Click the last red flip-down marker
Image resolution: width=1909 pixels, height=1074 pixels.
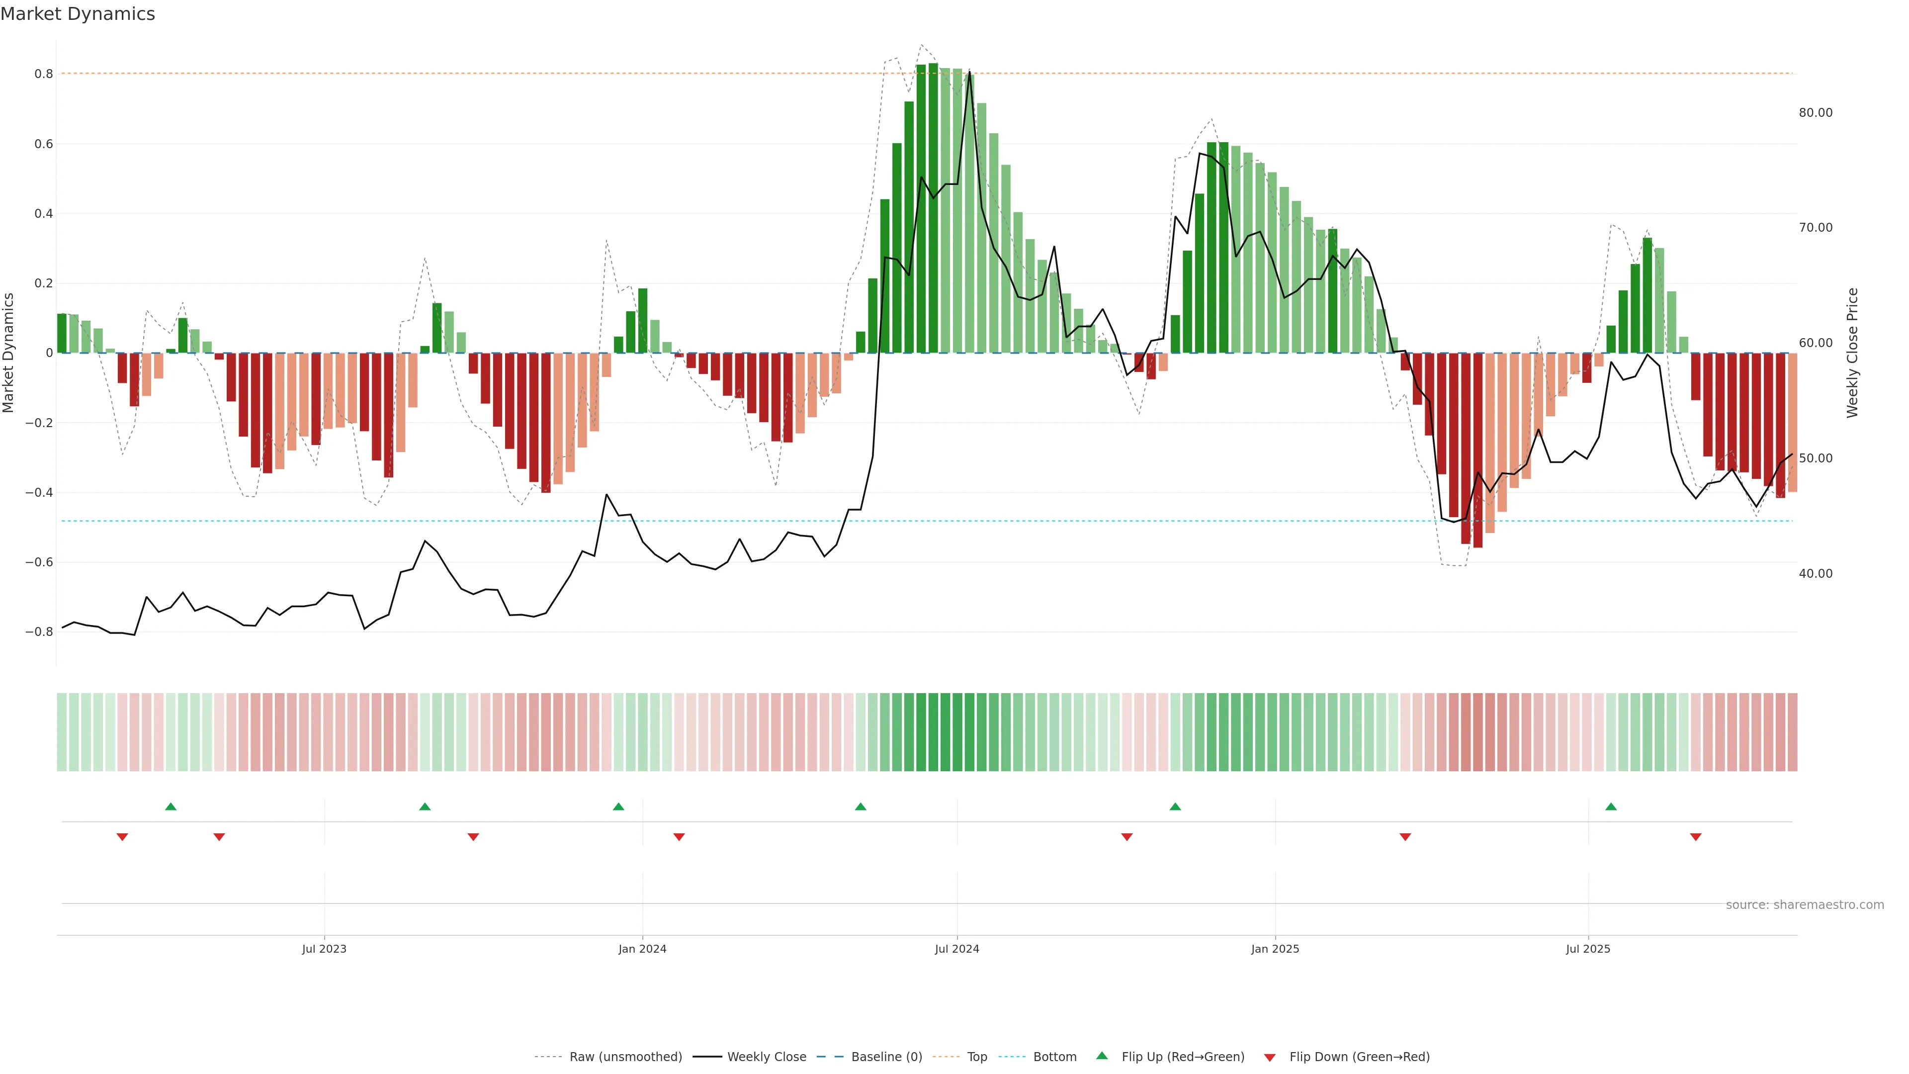click(x=1695, y=837)
